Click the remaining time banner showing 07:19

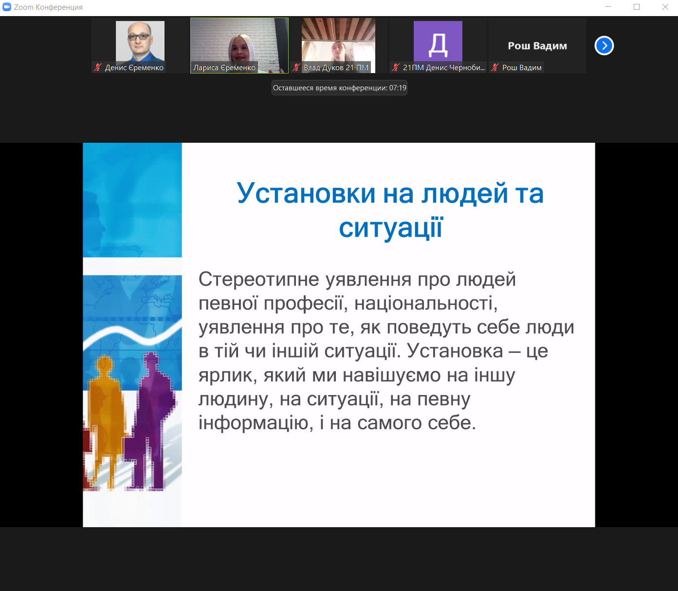point(339,88)
